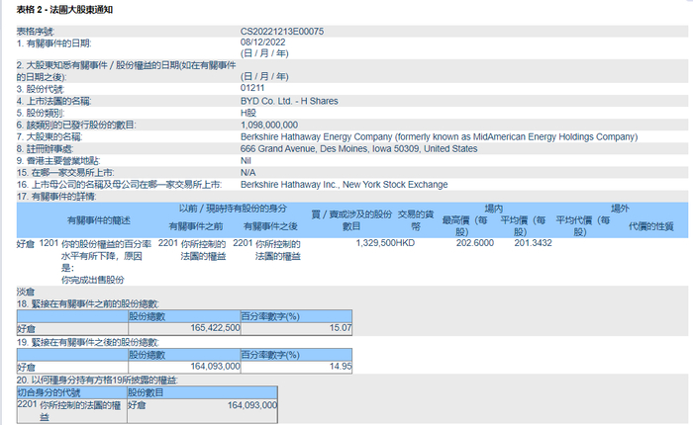Click the 17. 有關事件的詳情 label
This screenshot has width=693, height=425.
coord(56,197)
